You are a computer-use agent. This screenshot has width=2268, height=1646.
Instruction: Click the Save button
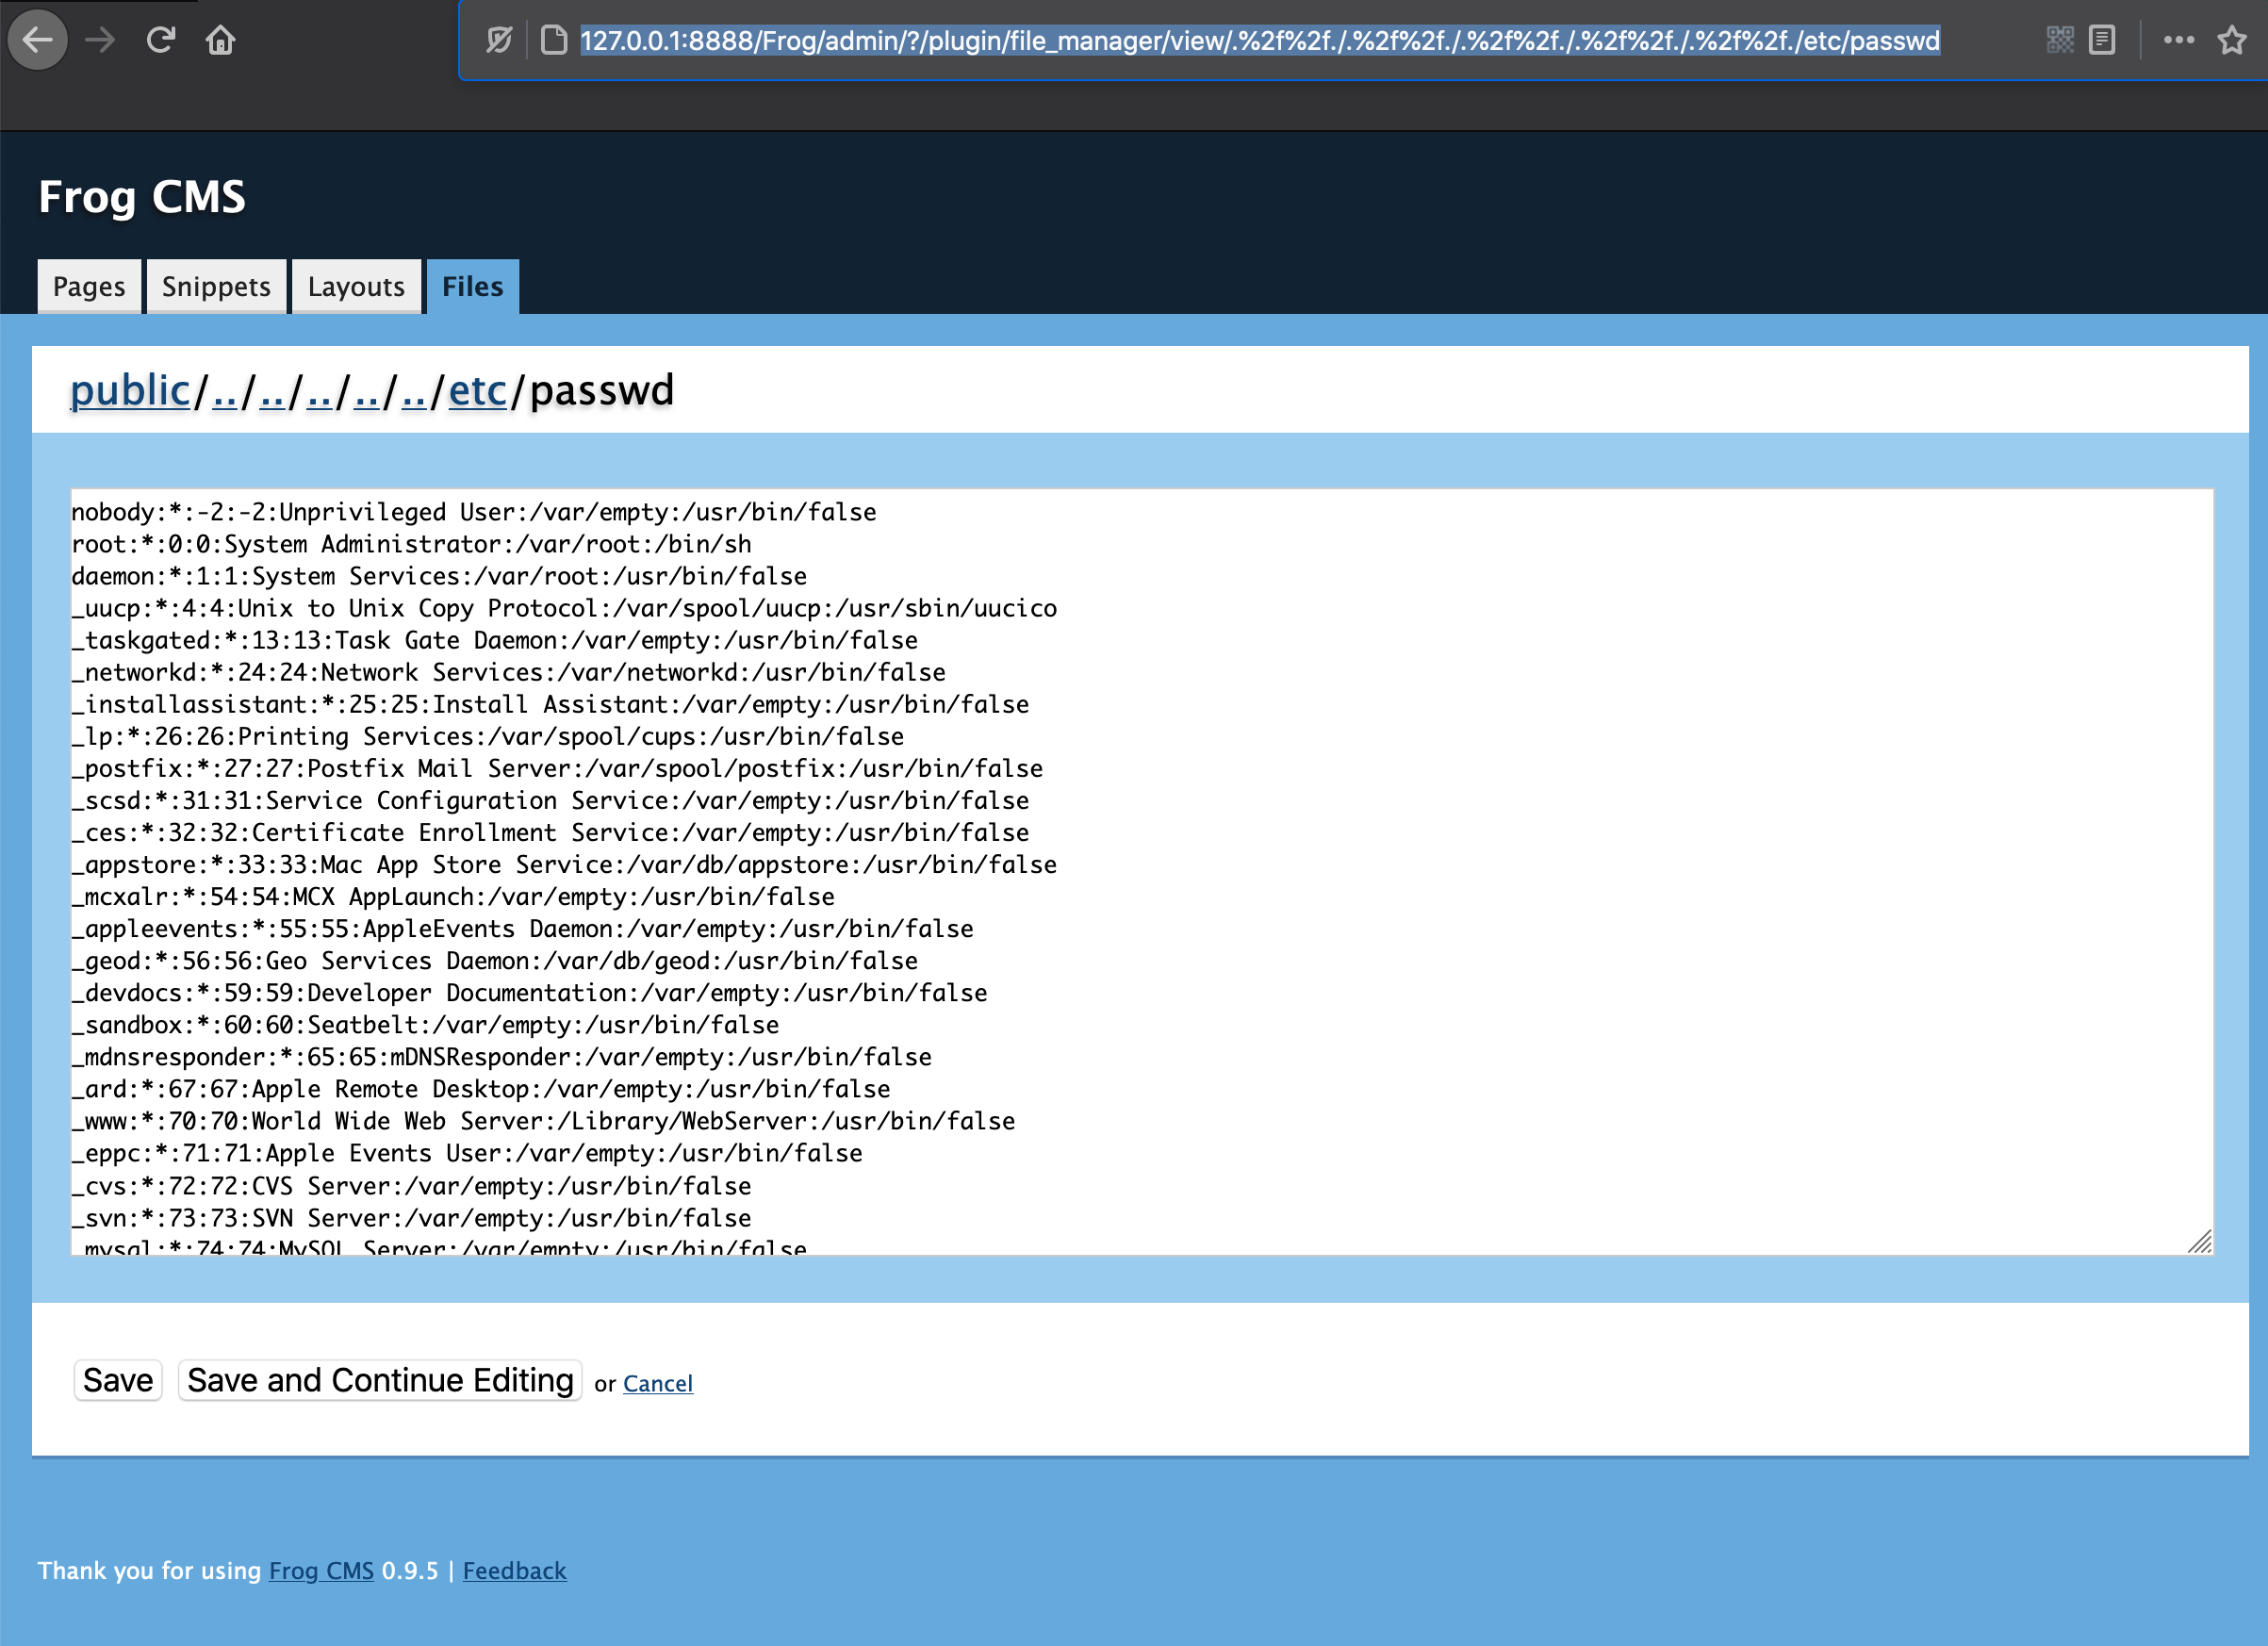click(117, 1380)
